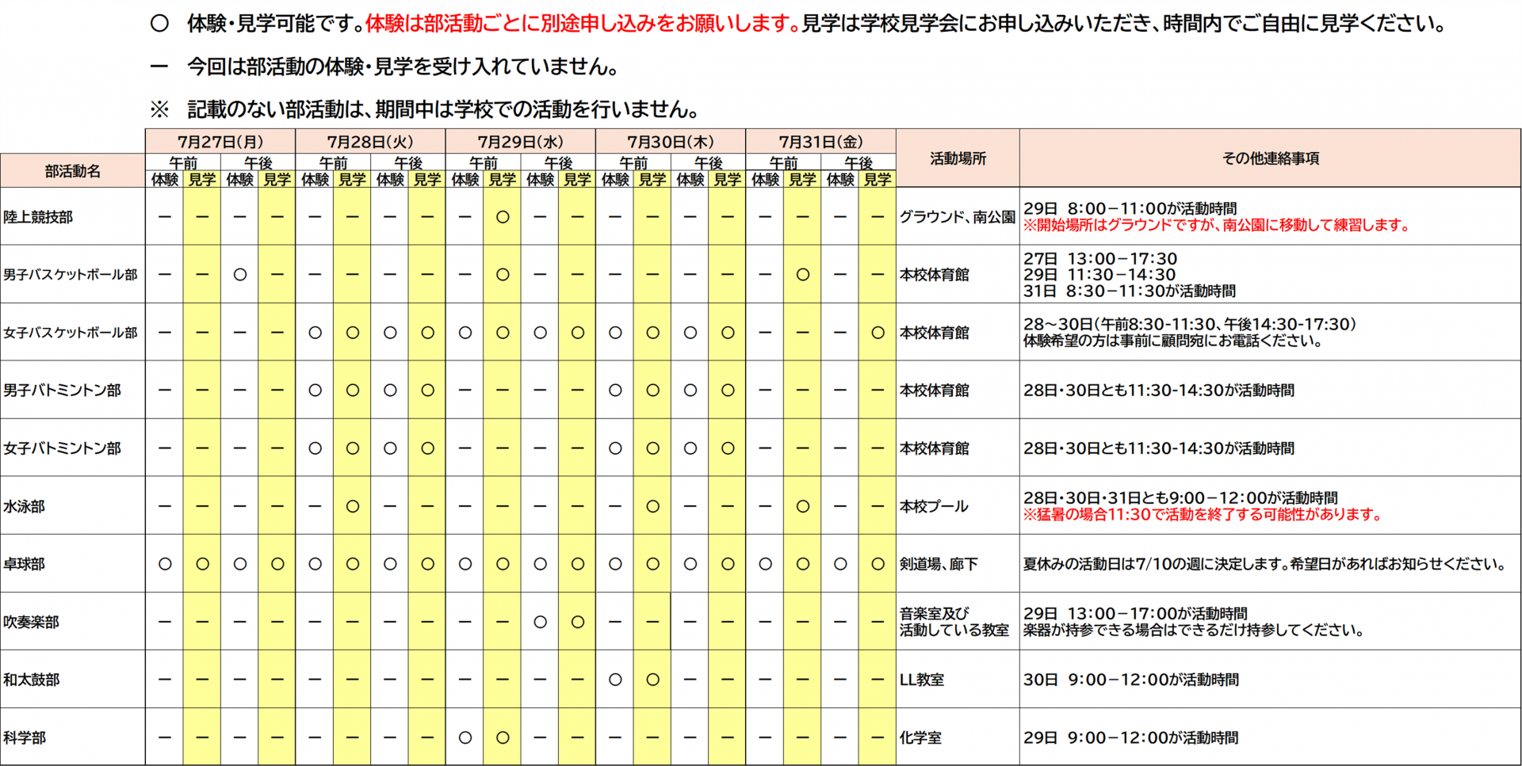Viewport: 1522px width, 766px height.
Task: Click 科学部 circle on 7月29日 午前 体験
Action: coord(465,737)
